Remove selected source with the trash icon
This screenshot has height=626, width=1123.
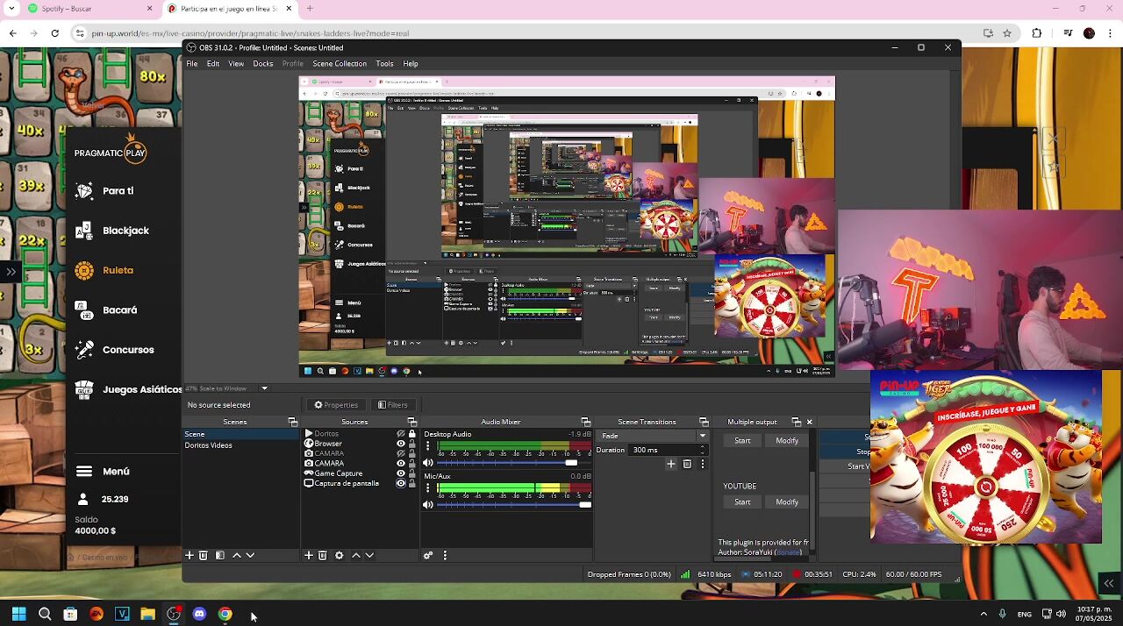(x=323, y=555)
